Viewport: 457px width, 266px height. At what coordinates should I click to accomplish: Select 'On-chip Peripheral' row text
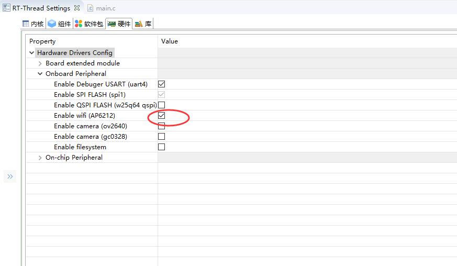pyautogui.click(x=74, y=158)
